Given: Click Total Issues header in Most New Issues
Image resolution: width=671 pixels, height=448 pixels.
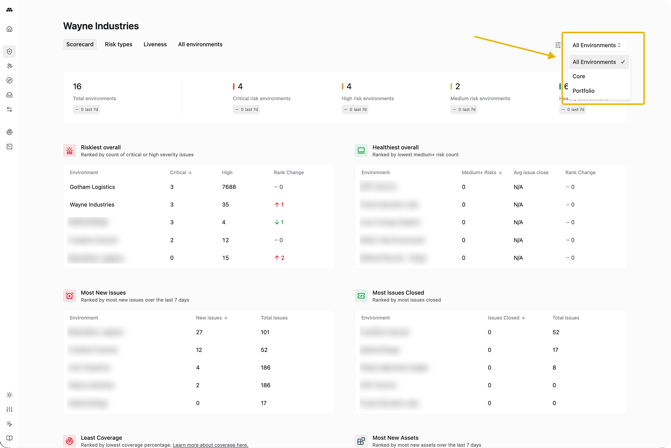Looking at the screenshot, I should point(274,318).
